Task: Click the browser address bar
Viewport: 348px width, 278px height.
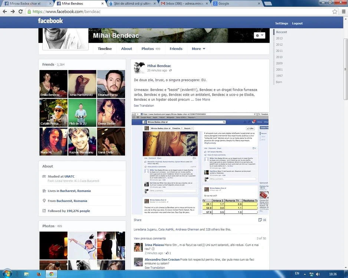Action: pos(179,11)
